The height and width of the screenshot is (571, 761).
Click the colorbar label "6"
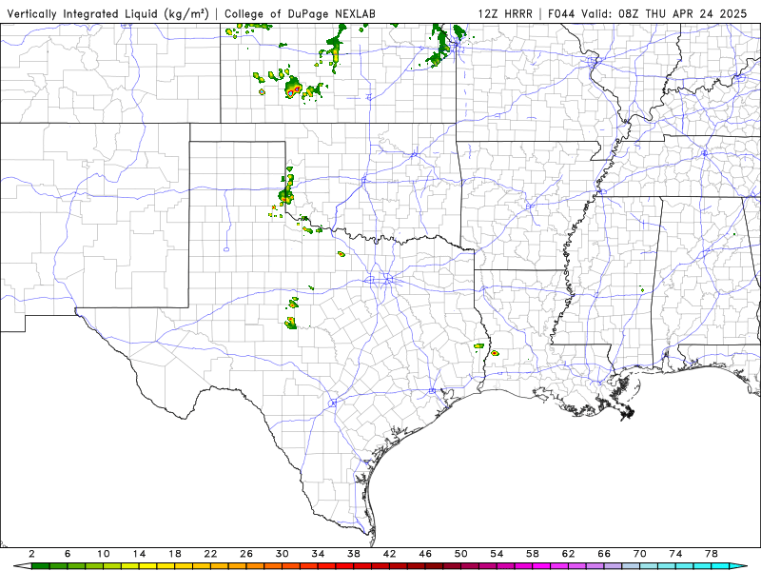point(68,554)
